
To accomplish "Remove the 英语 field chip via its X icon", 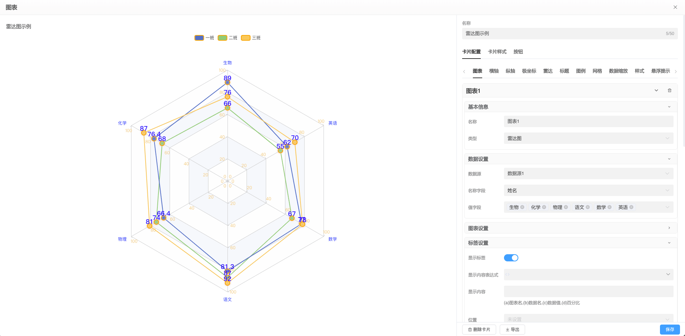I will pyautogui.click(x=631, y=207).
